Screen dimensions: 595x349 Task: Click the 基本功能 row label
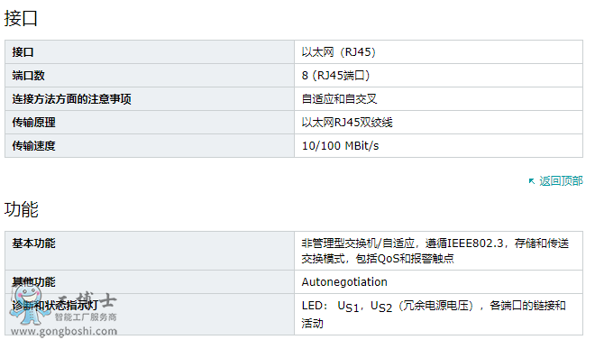point(33,243)
